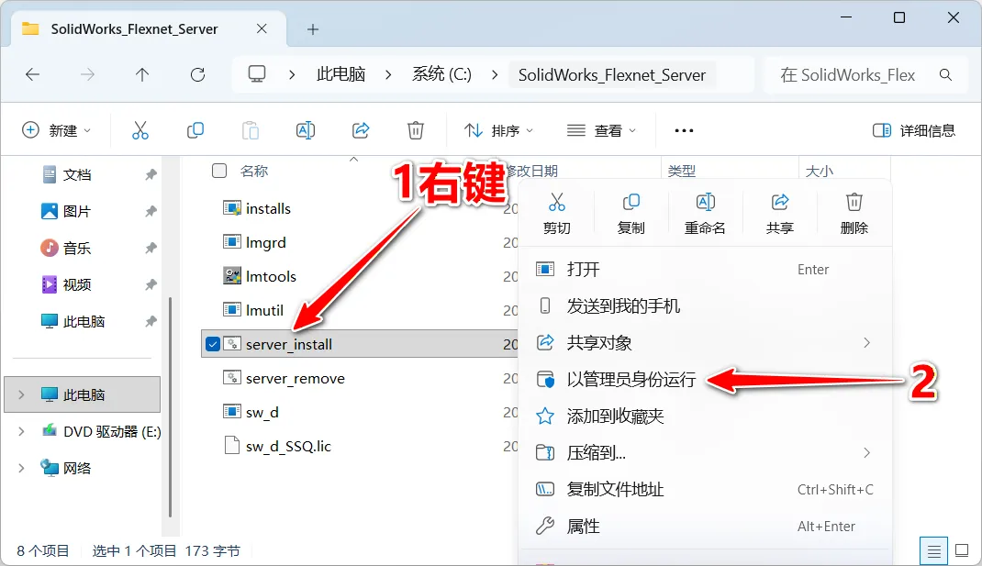Open 视频 in the quick access list
The width and height of the screenshot is (982, 566).
pos(77,285)
